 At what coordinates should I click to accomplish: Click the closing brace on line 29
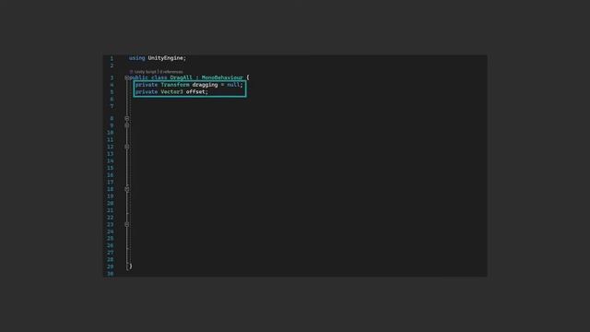131,267
